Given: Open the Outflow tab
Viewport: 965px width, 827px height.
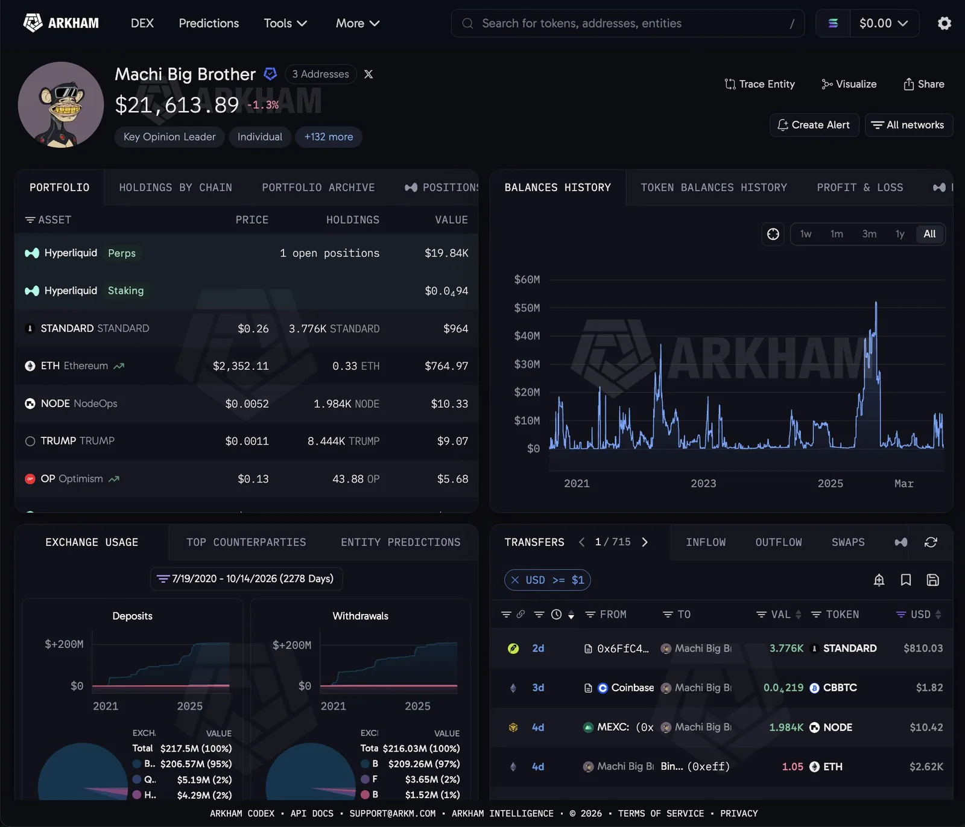Looking at the screenshot, I should [779, 542].
